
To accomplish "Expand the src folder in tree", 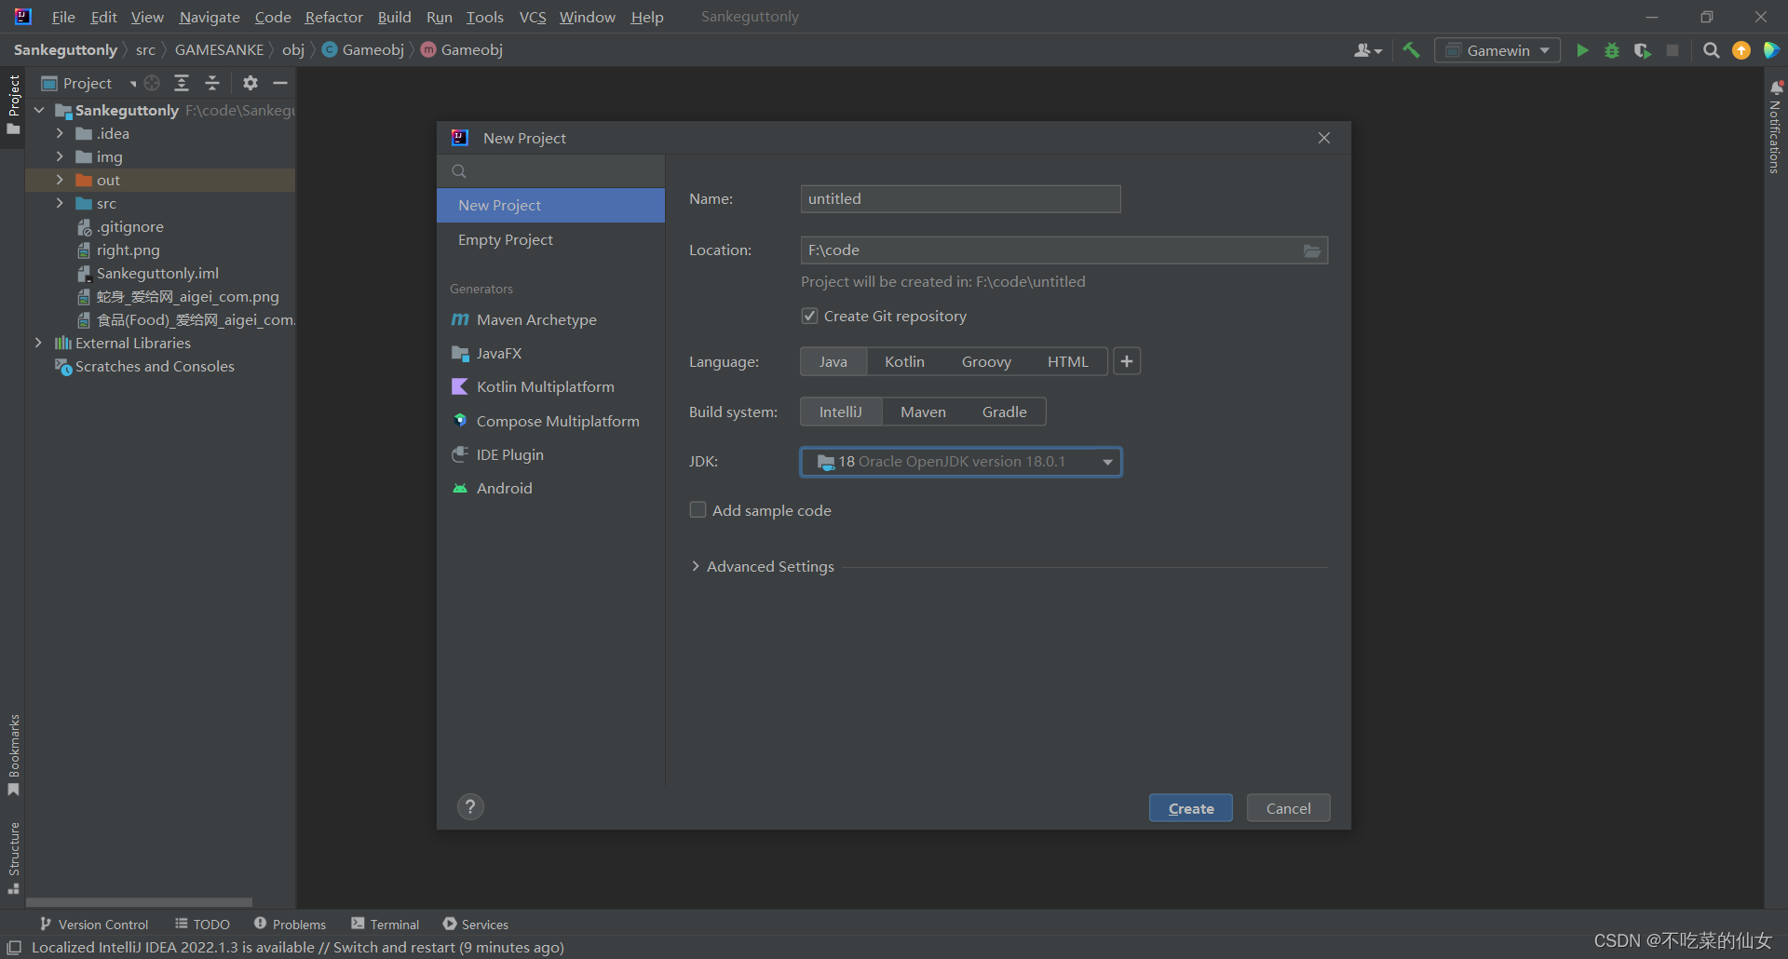I will tap(60, 203).
